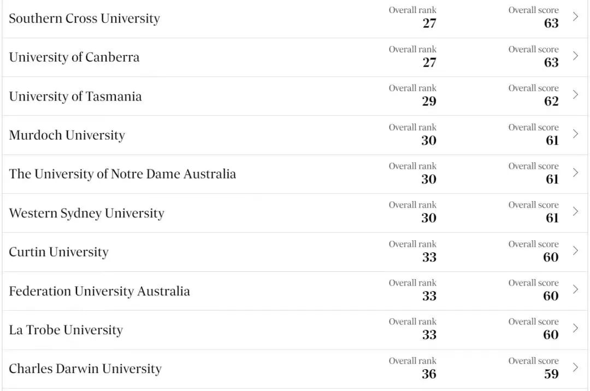Open Murdoch University entry
590x391 pixels.
67,135
